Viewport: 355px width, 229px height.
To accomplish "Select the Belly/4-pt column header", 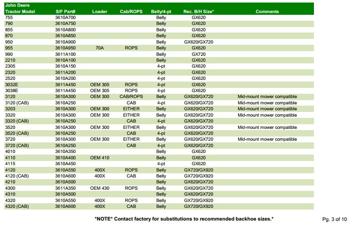I will coord(161,12).
